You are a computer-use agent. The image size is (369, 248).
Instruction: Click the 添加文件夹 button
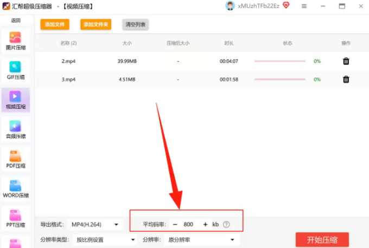point(96,24)
